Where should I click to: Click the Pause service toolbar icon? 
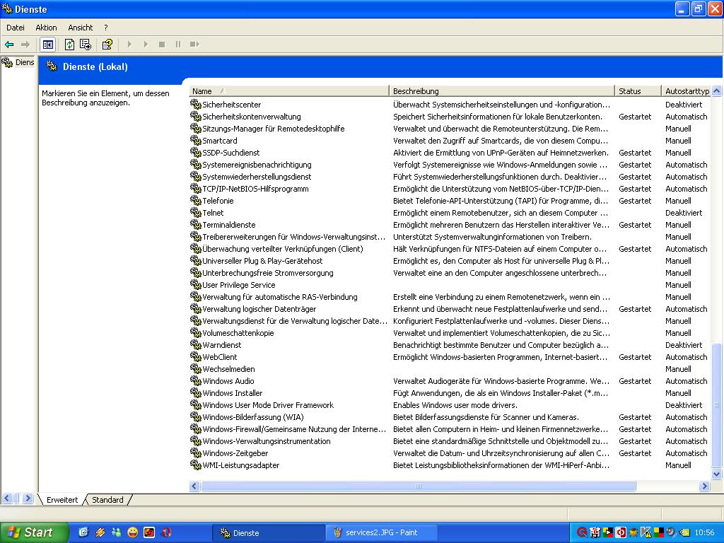pos(177,45)
